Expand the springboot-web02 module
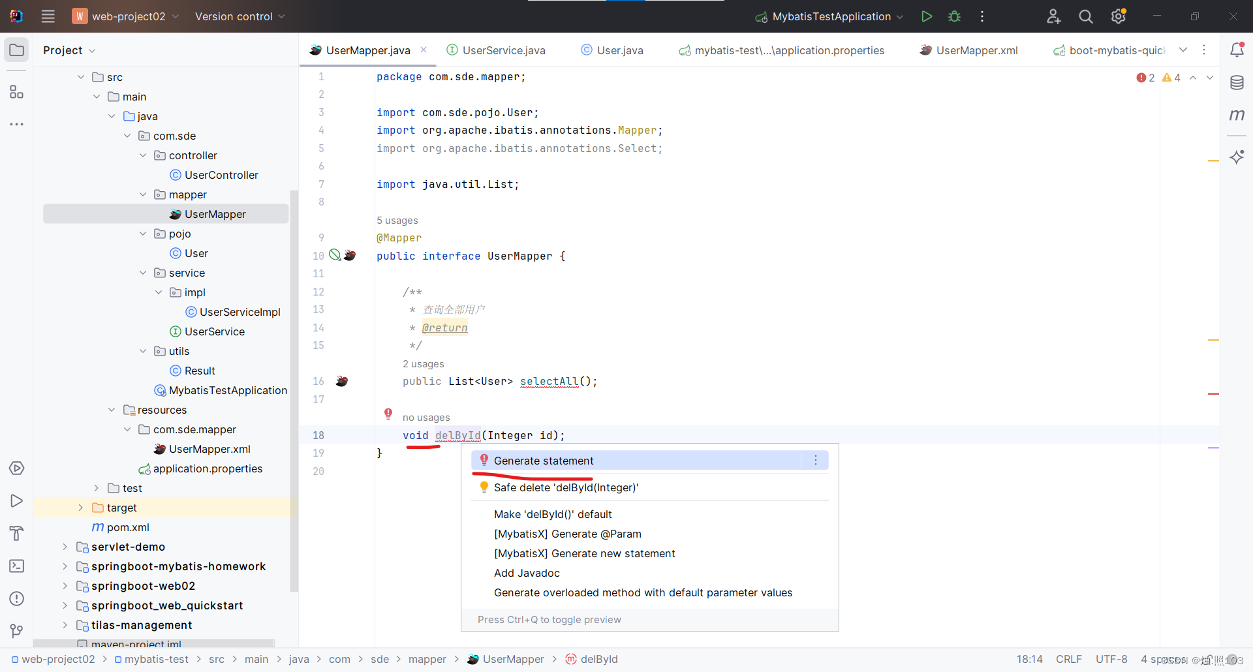Image resolution: width=1253 pixels, height=672 pixels. click(65, 586)
